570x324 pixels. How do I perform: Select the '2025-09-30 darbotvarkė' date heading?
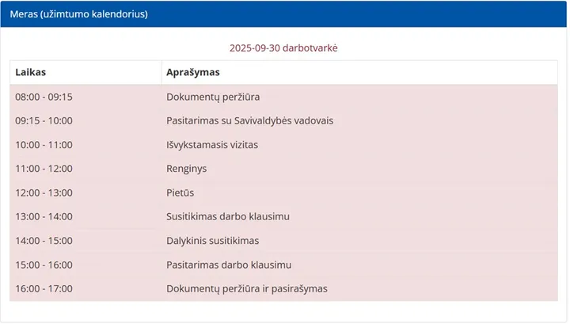[x=283, y=48]
